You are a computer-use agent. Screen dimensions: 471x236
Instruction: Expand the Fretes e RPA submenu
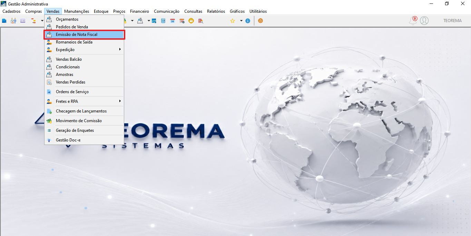pyautogui.click(x=84, y=101)
